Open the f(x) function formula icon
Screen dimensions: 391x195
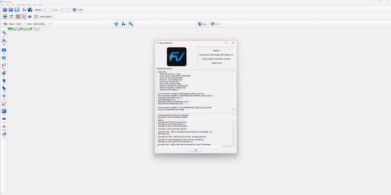tap(24, 10)
